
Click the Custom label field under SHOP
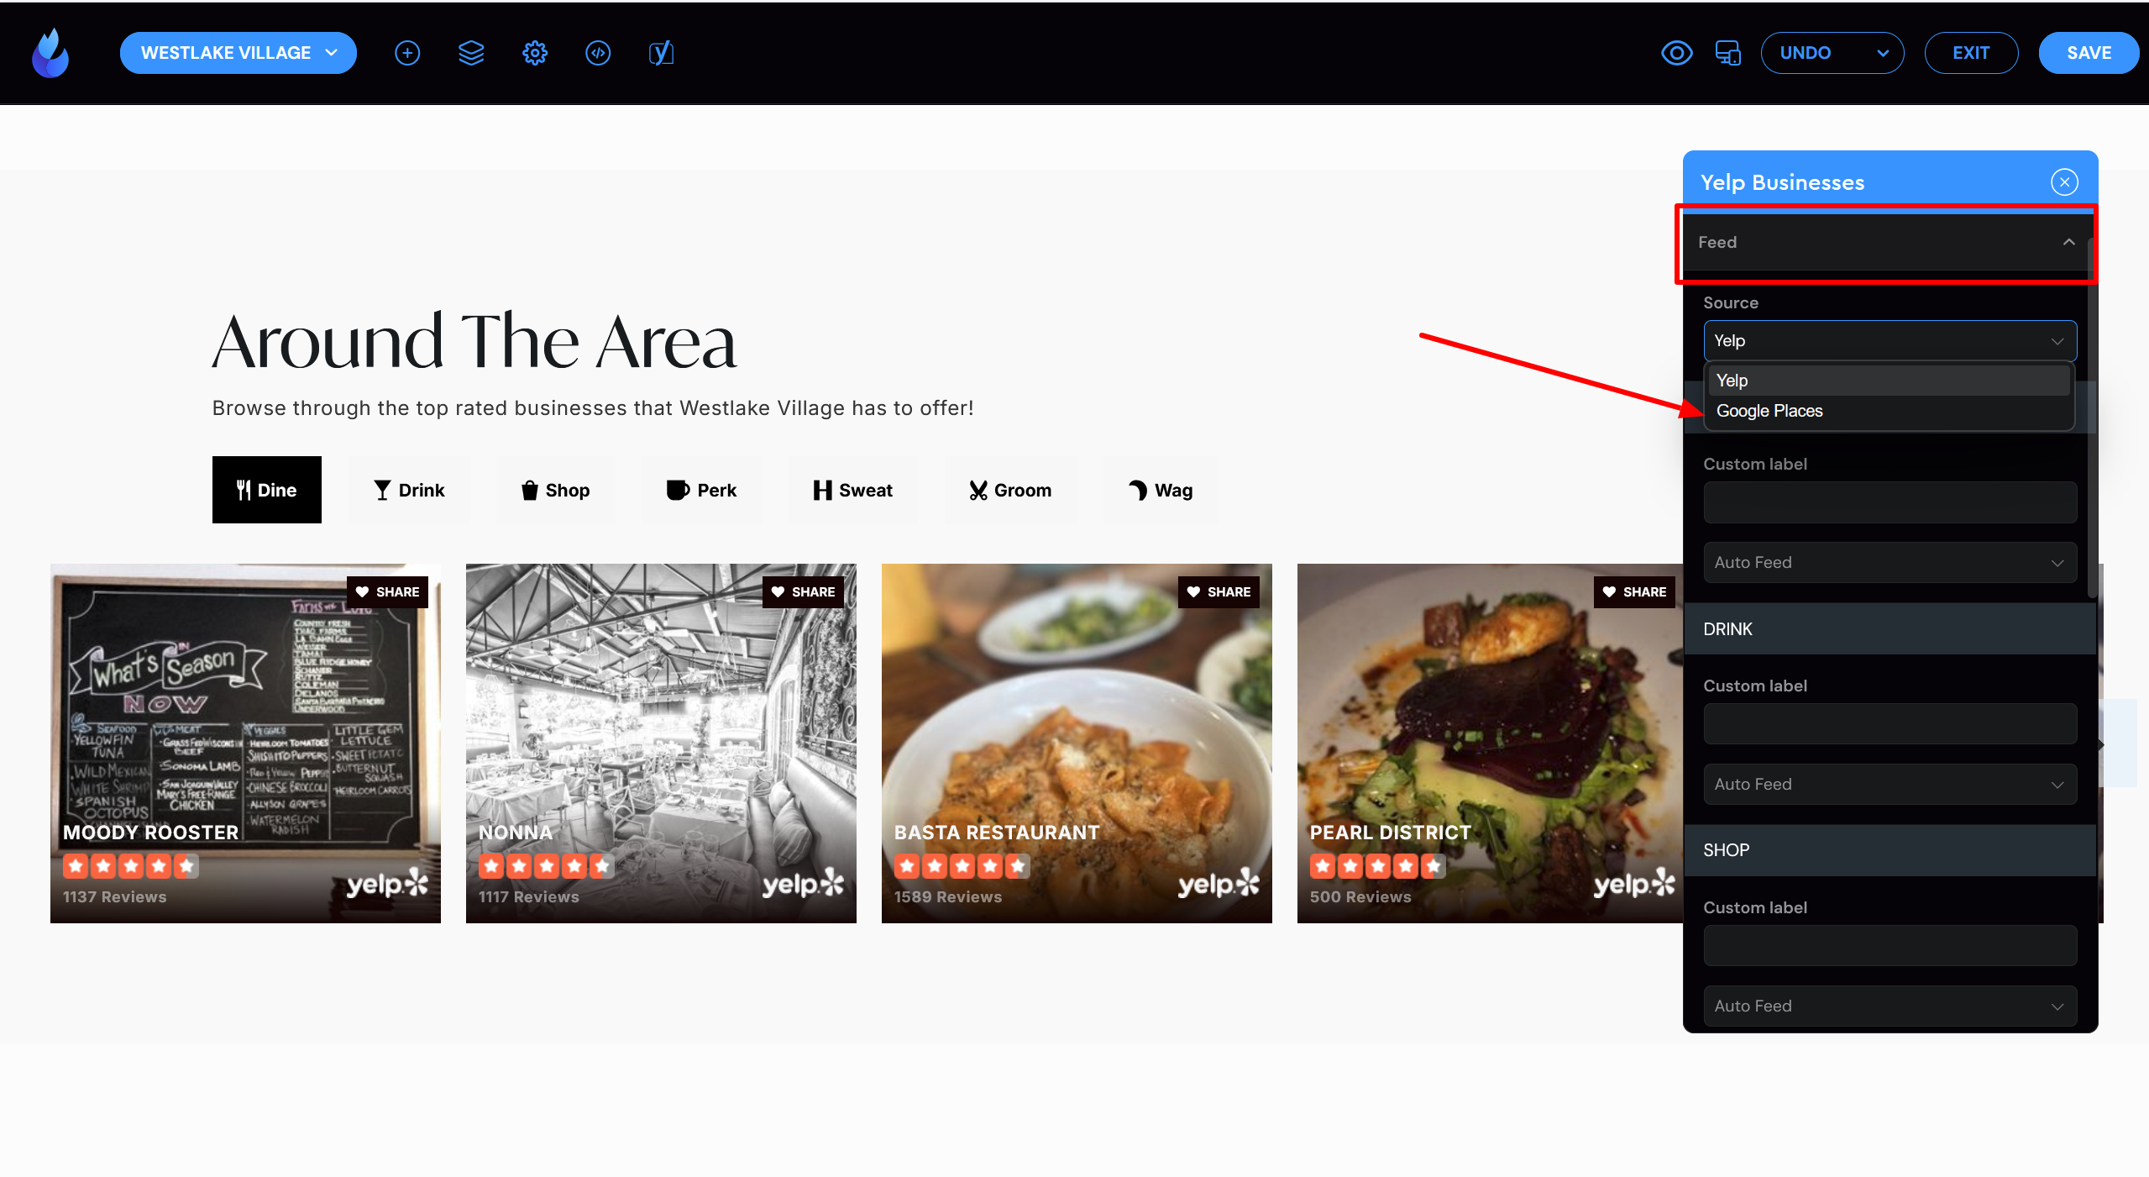pyautogui.click(x=1890, y=945)
